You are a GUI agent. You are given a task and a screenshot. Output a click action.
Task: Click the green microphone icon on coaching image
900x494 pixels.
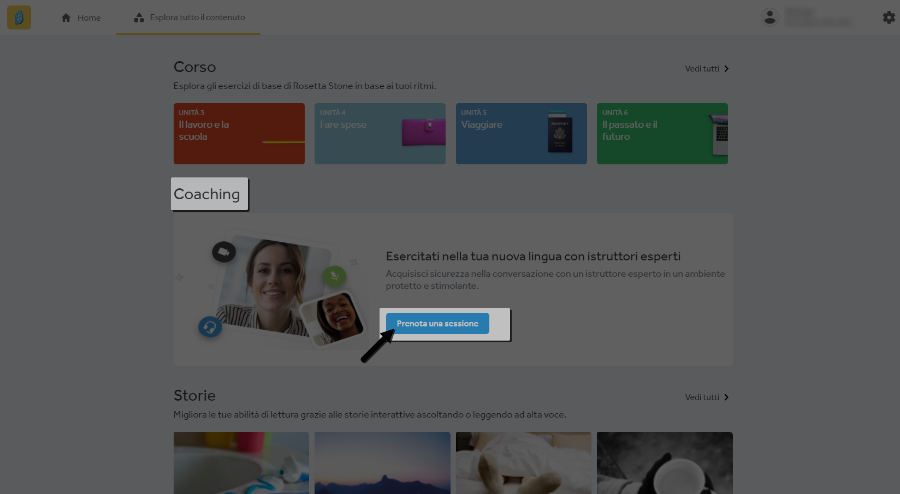click(x=334, y=276)
